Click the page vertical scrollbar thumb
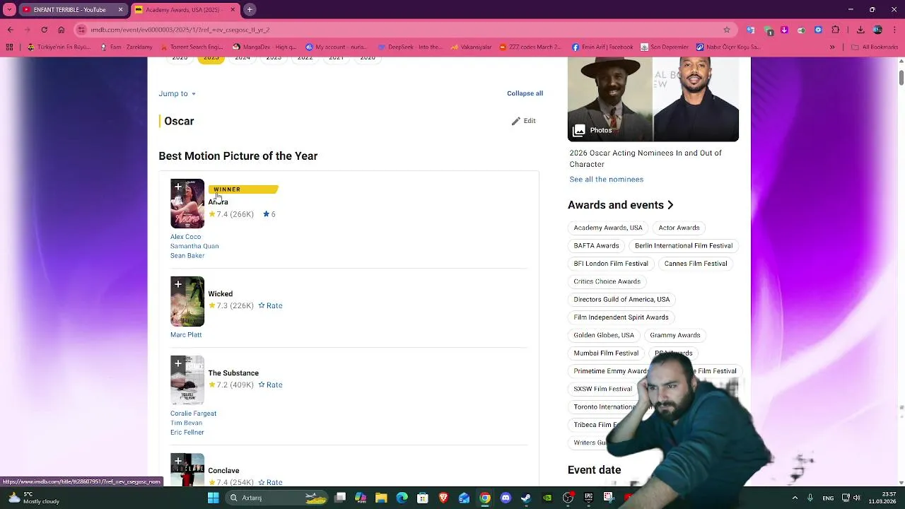The height and width of the screenshot is (509, 905). (x=901, y=76)
